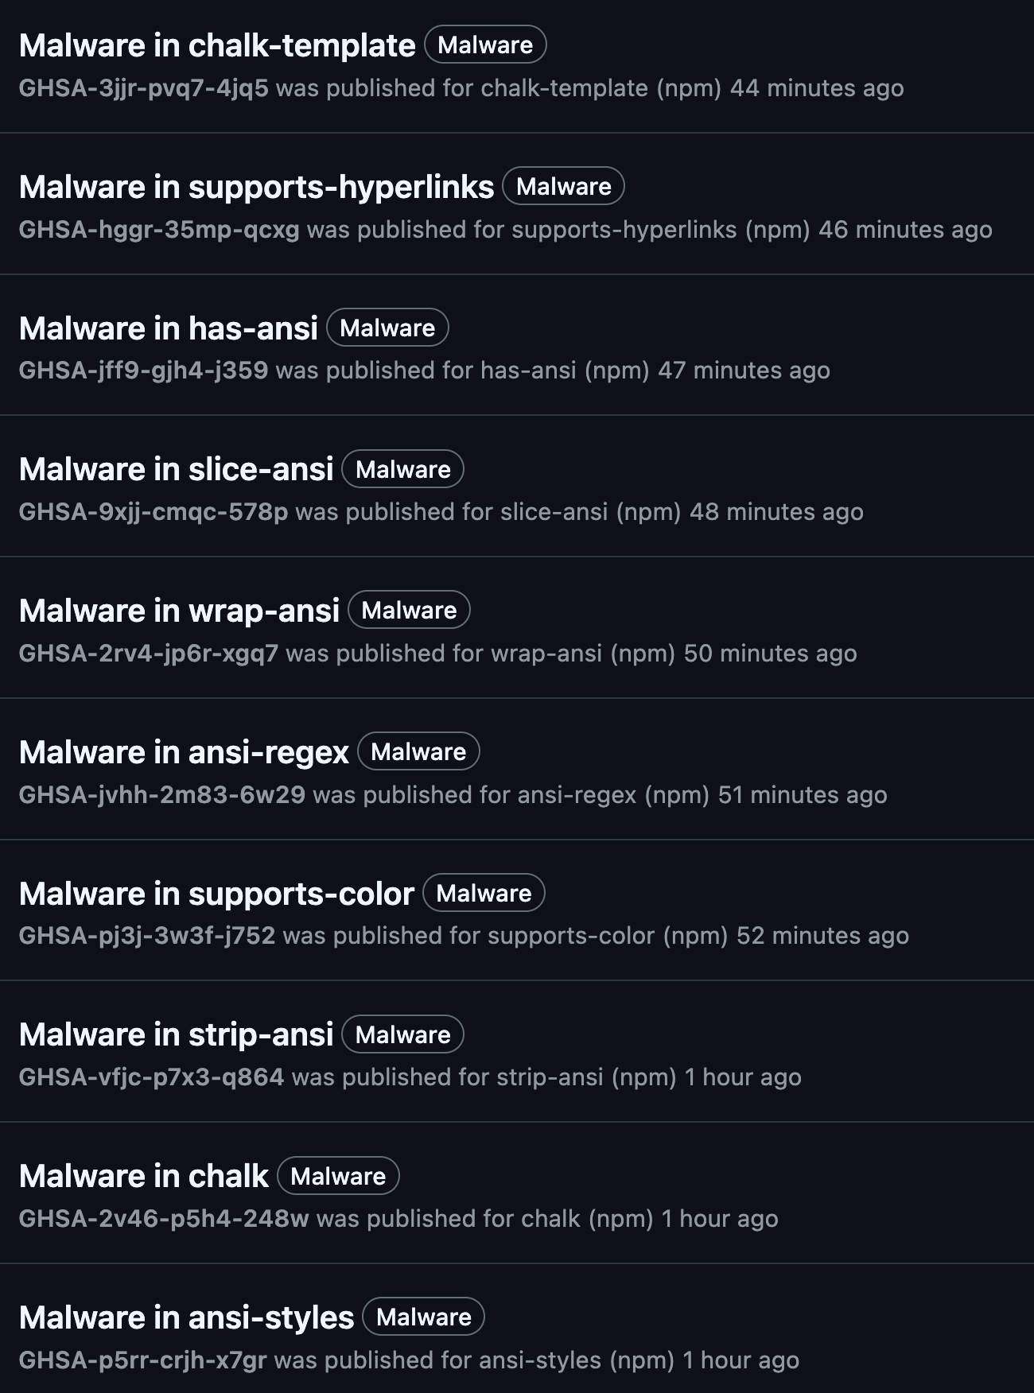This screenshot has width=1034, height=1393.
Task: Open the "Malware in chalk" advisory
Action: pos(143,1176)
